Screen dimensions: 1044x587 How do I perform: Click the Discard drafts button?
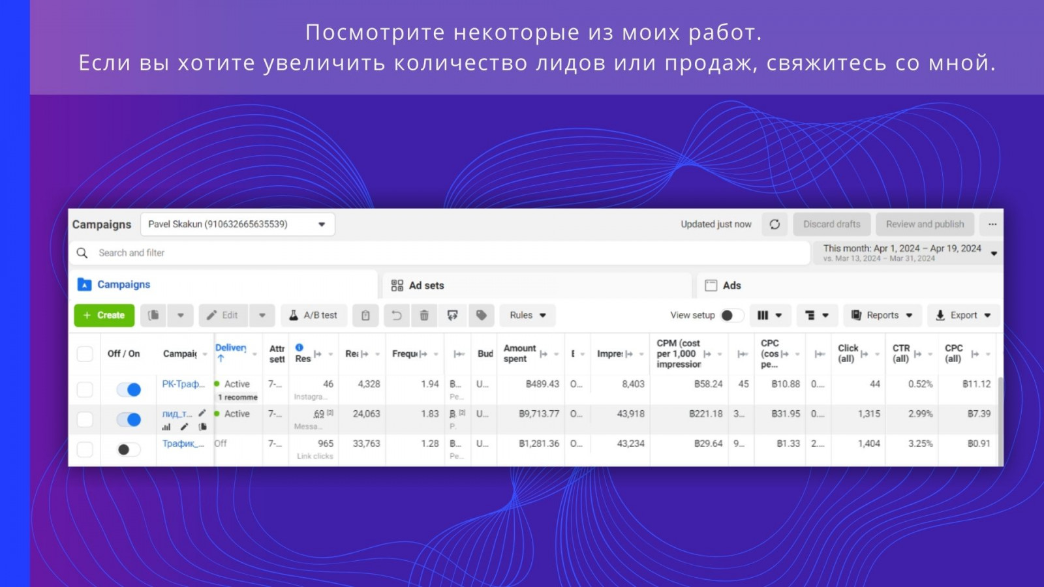(x=832, y=224)
